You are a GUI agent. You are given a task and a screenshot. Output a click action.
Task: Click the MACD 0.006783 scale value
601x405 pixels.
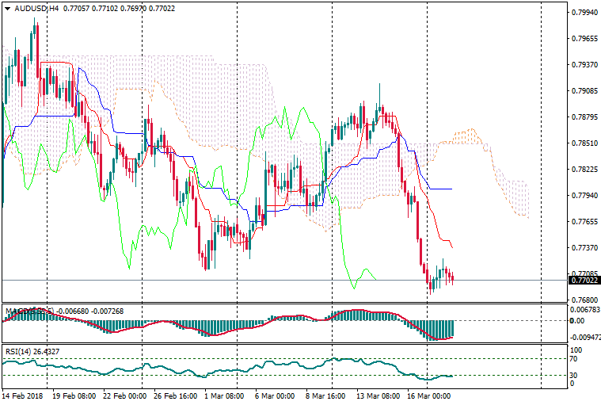click(x=584, y=310)
